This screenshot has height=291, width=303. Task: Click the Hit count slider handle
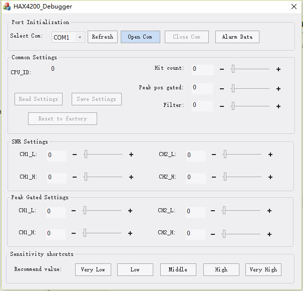[233, 69]
